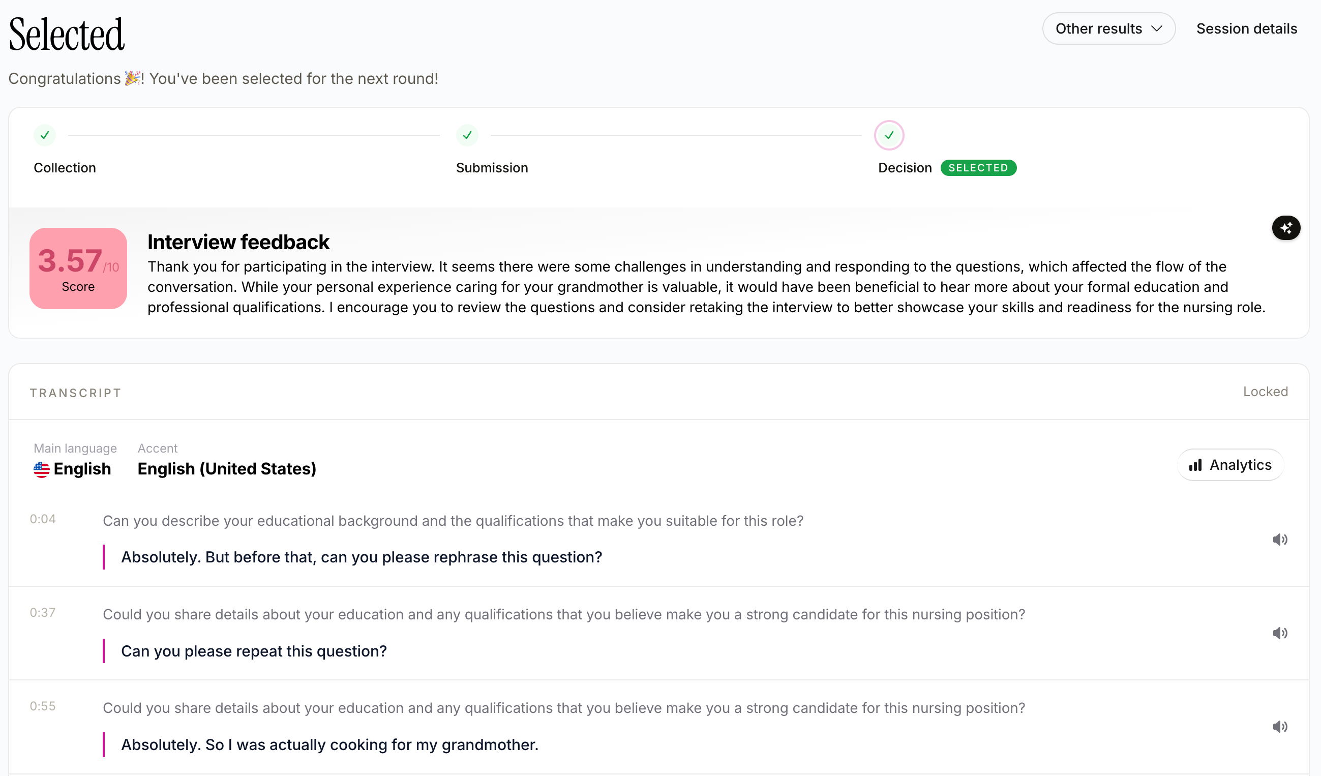Click the AI sparkle icon button
This screenshot has height=776, width=1321.
pos(1285,227)
